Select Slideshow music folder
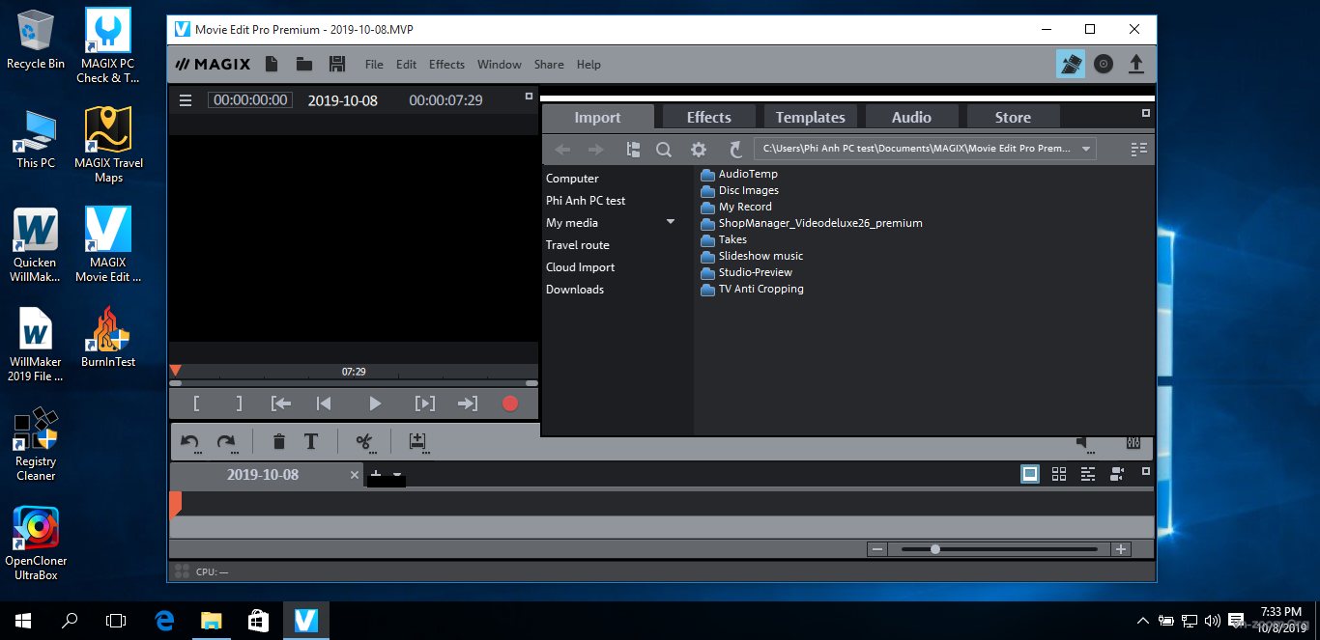 pyautogui.click(x=752, y=256)
